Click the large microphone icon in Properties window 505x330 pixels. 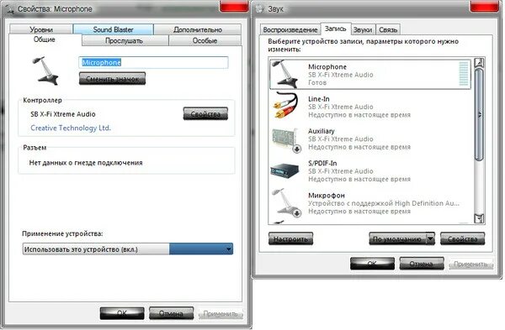tap(45, 70)
